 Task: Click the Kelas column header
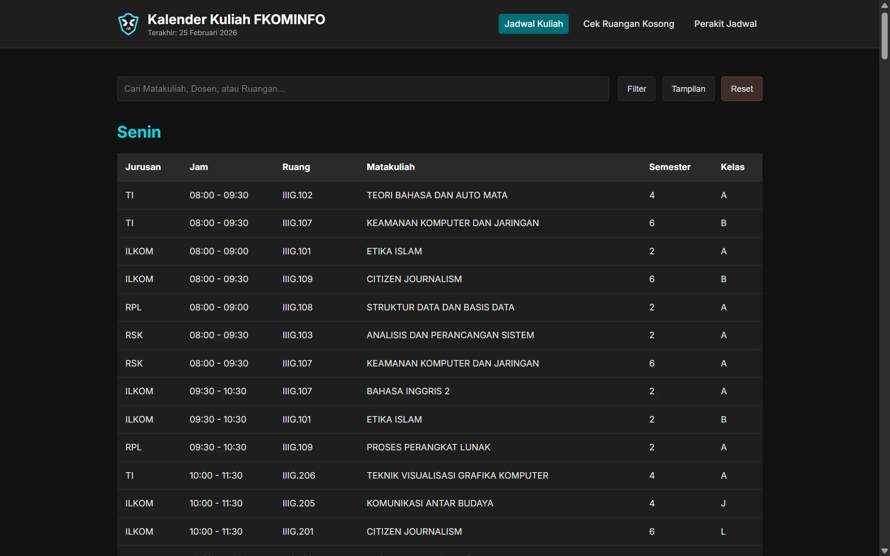[732, 167]
